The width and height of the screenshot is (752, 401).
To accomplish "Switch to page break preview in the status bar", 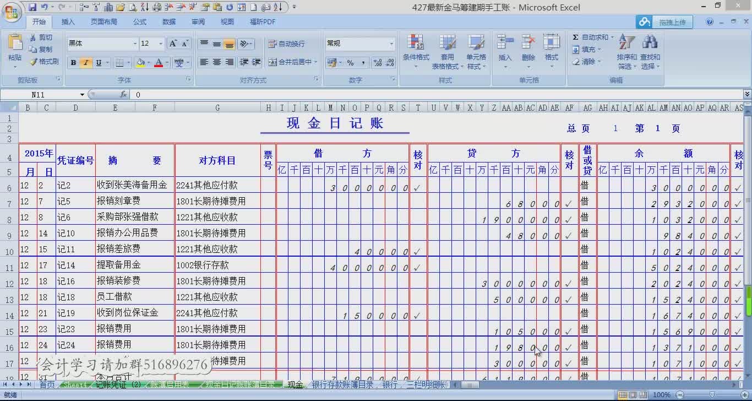I will click(x=642, y=395).
